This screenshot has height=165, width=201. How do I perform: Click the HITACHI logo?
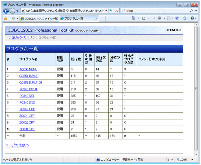click(x=173, y=30)
